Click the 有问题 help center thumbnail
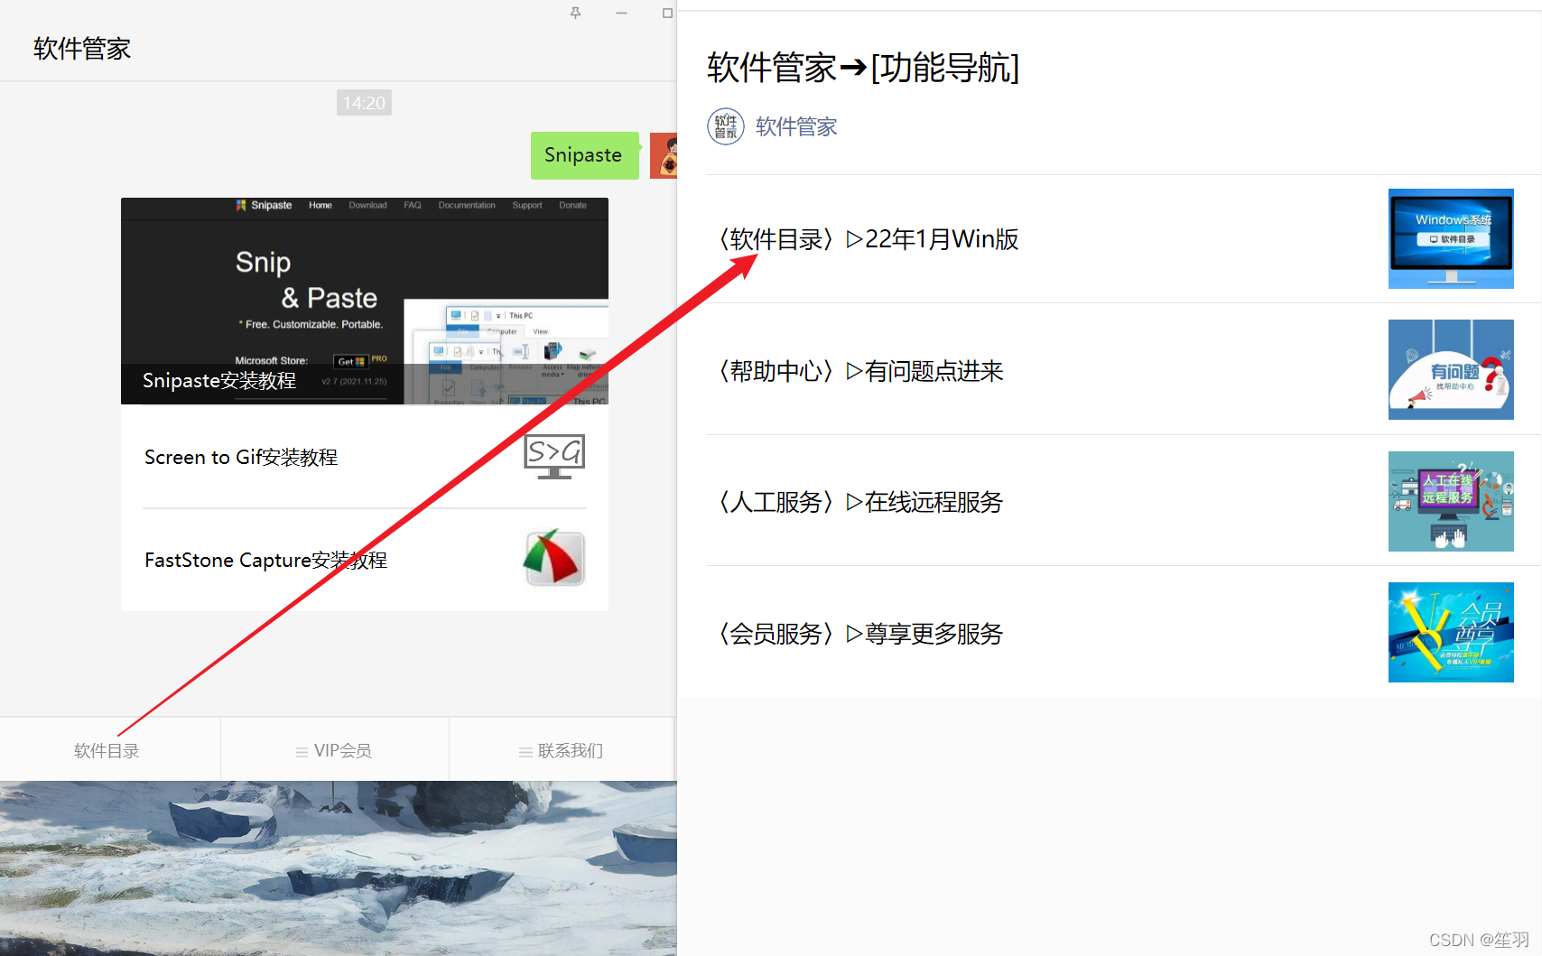Screen dimensions: 1542x956 pos(1451,369)
